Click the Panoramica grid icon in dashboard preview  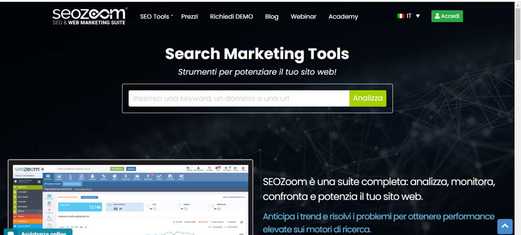tap(48, 176)
